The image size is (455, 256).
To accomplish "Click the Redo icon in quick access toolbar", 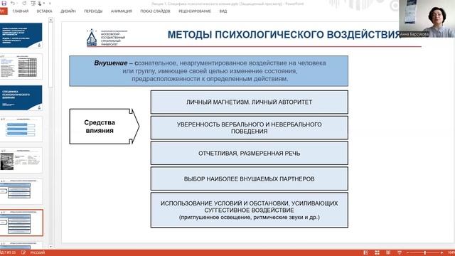I will click(24, 3).
